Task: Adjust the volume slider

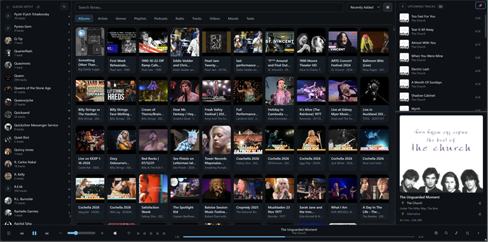Action: (x=81, y=233)
